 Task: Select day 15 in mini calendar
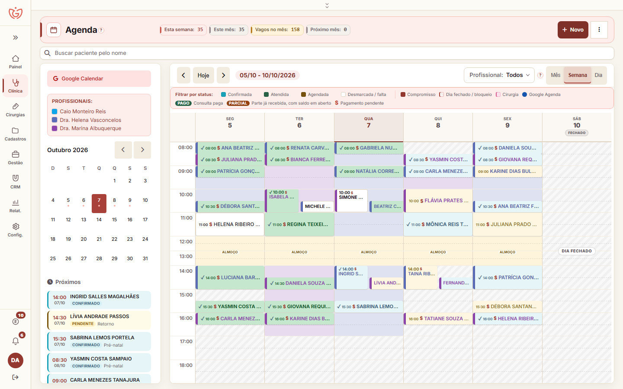[x=114, y=220]
